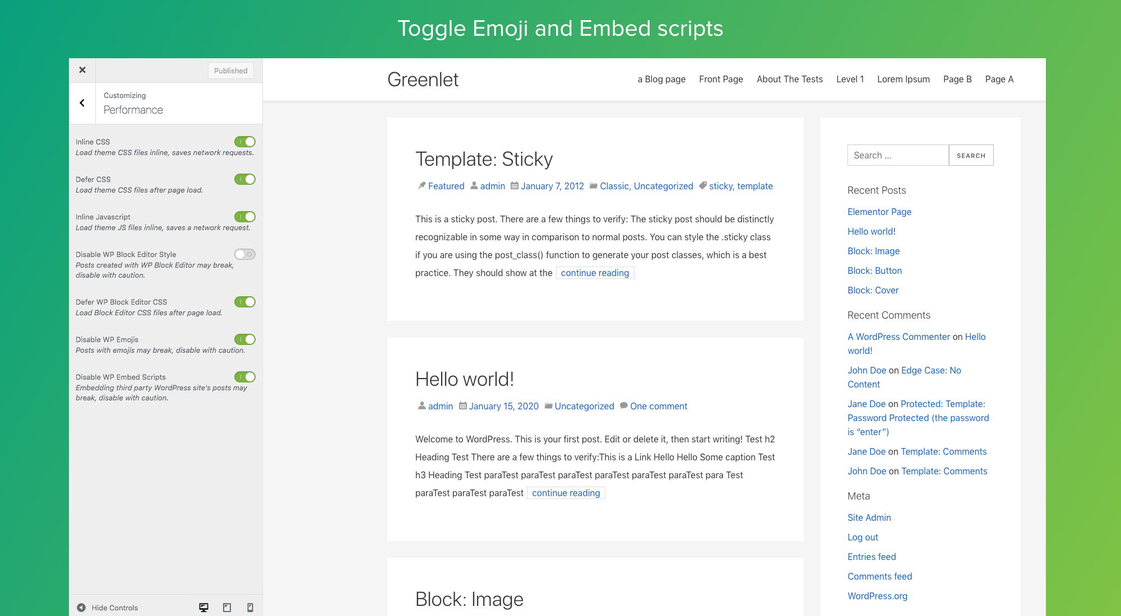Click the Featured link on sticky post

coord(446,186)
